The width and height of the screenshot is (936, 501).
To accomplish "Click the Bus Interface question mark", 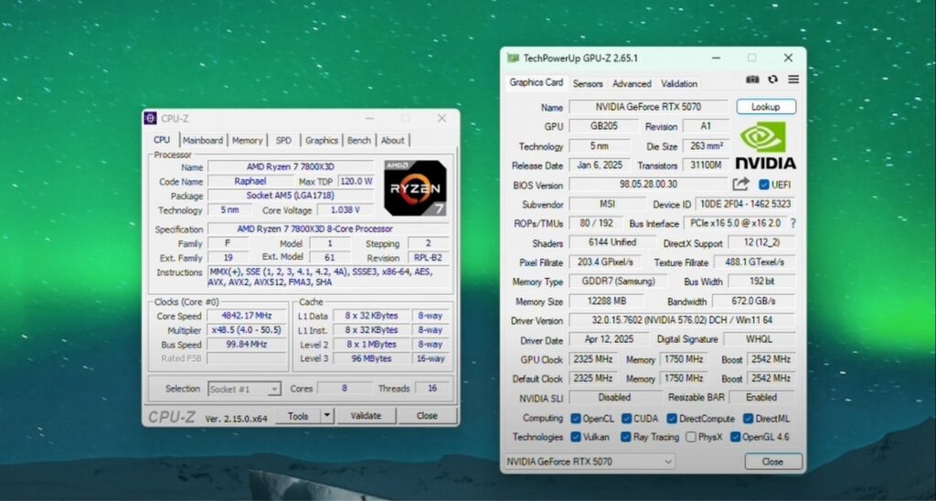I will (792, 223).
